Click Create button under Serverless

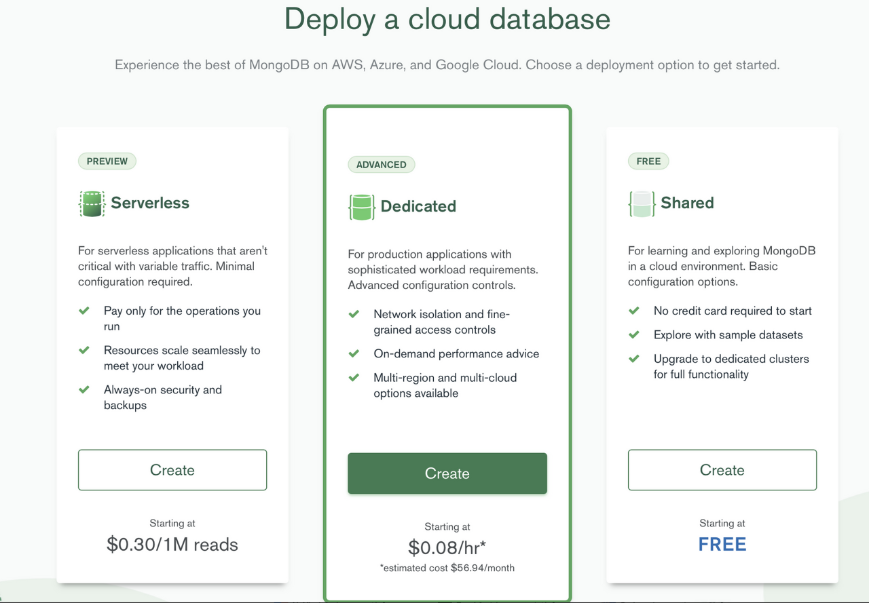pos(172,470)
